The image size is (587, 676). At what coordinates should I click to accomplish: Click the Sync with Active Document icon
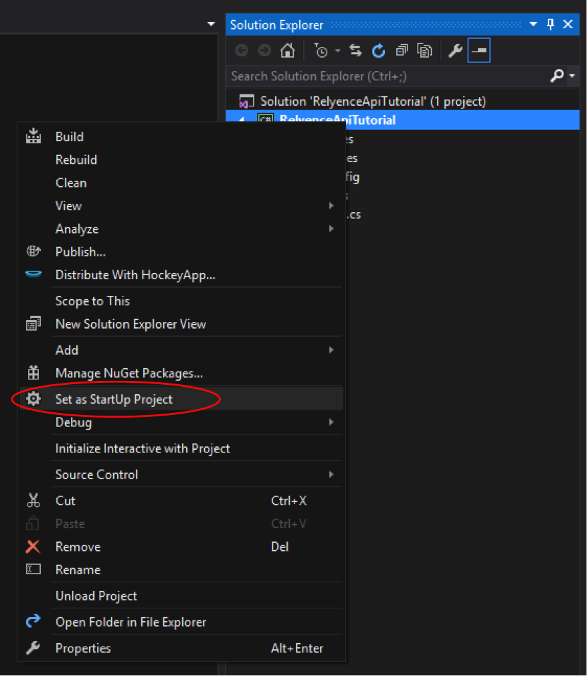click(x=356, y=51)
